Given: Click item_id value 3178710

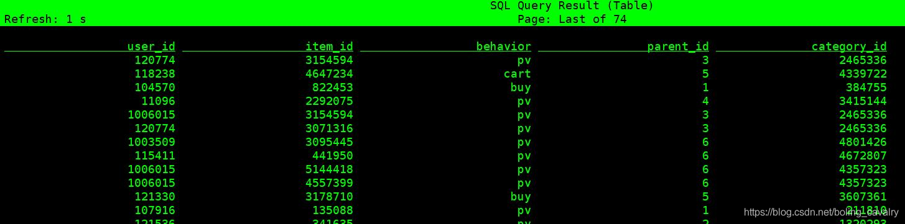Looking at the screenshot, I should pos(329,197).
